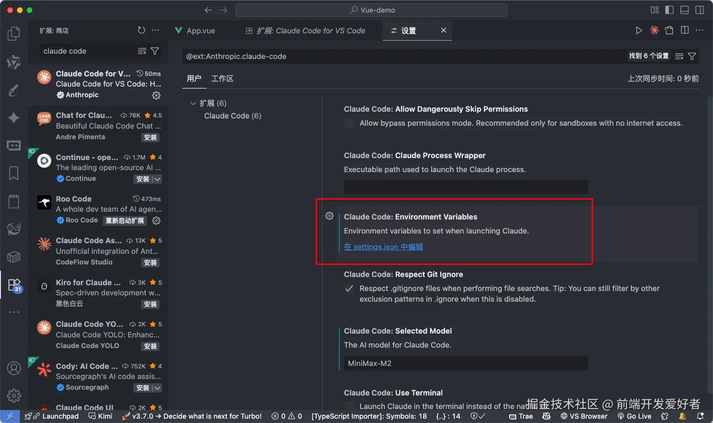Toggle the secondary sidebar visibility
Image resolution: width=713 pixels, height=423 pixels.
(699, 10)
